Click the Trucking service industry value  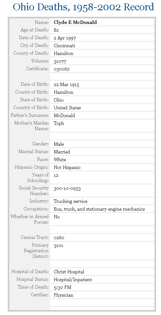pyautogui.click(x=70, y=201)
